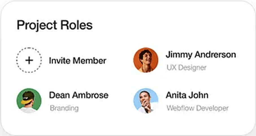Click the word 'Designer' in Jimmy's role
This screenshot has height=136, width=256.
[194, 68]
